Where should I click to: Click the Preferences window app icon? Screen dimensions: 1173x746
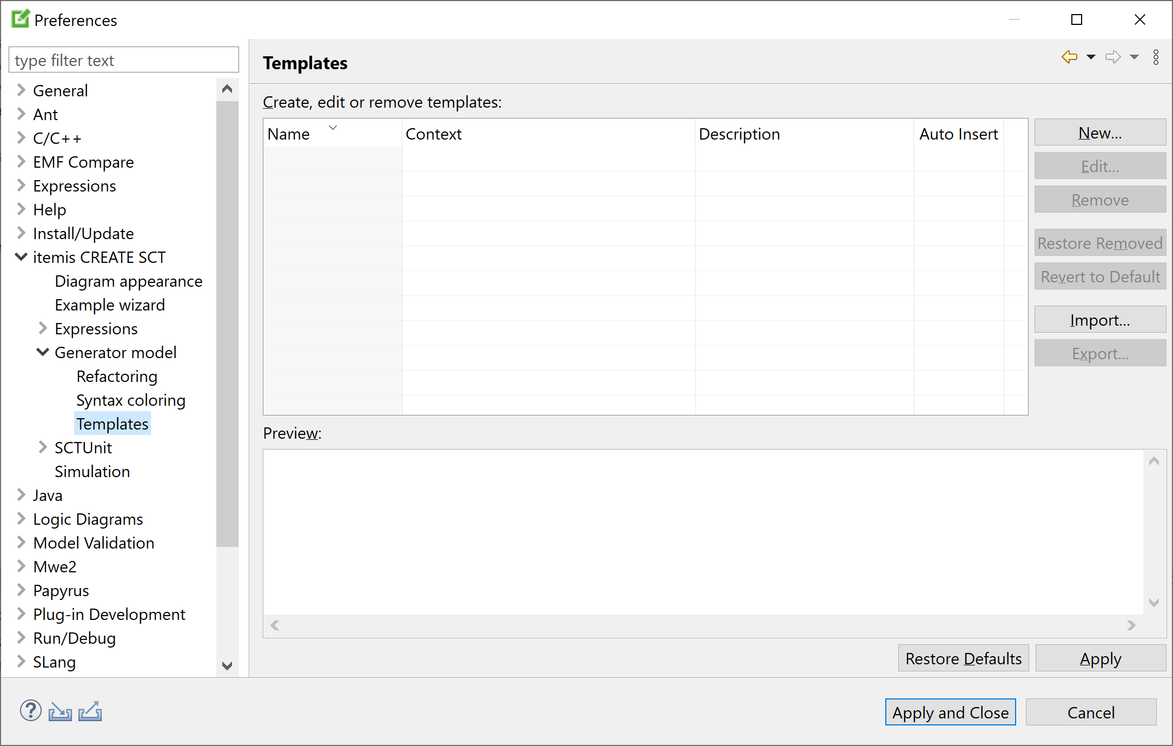(x=20, y=19)
